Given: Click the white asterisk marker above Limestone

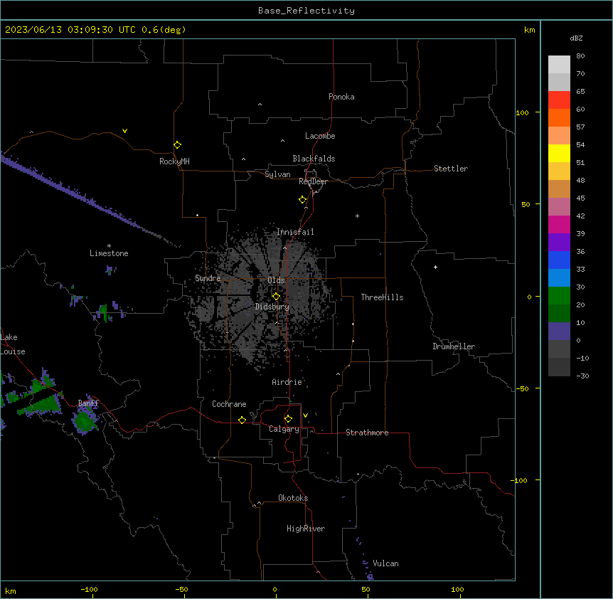Looking at the screenshot, I should pyautogui.click(x=109, y=246).
